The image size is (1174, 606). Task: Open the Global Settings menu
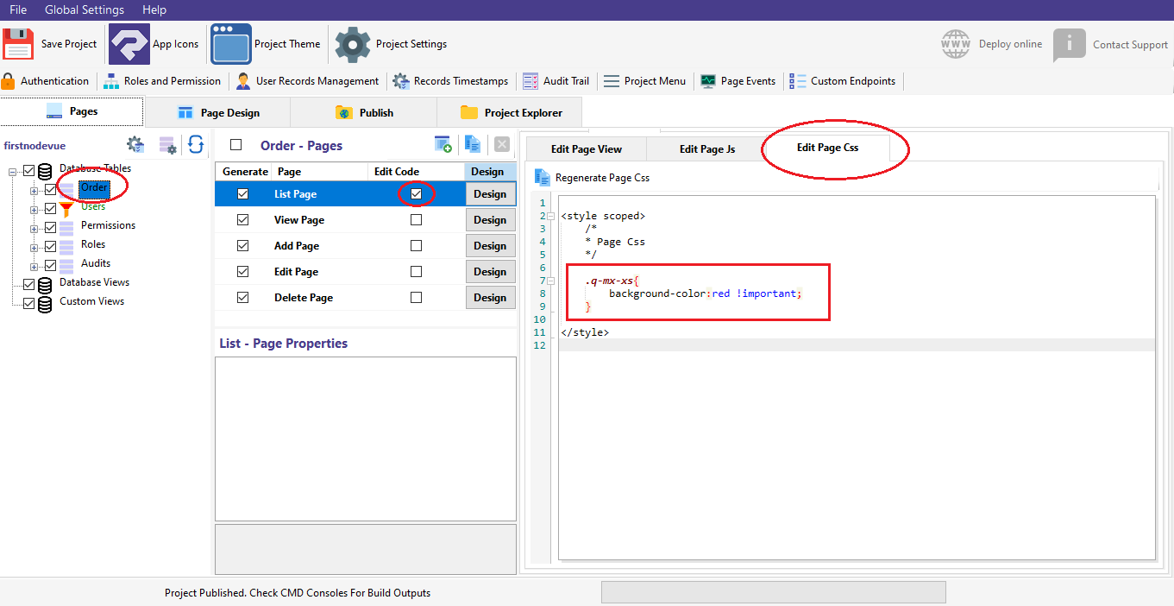[85, 9]
